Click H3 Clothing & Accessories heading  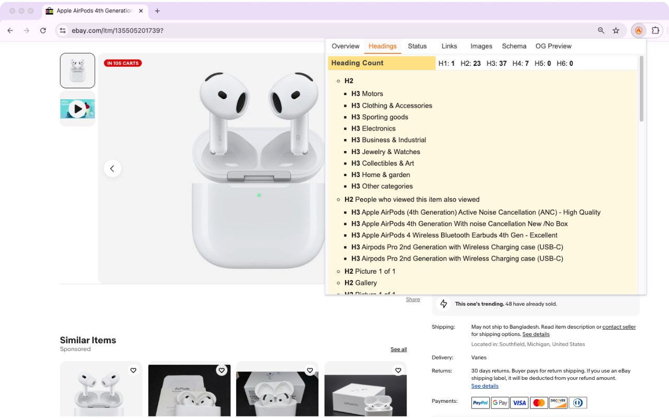391,106
